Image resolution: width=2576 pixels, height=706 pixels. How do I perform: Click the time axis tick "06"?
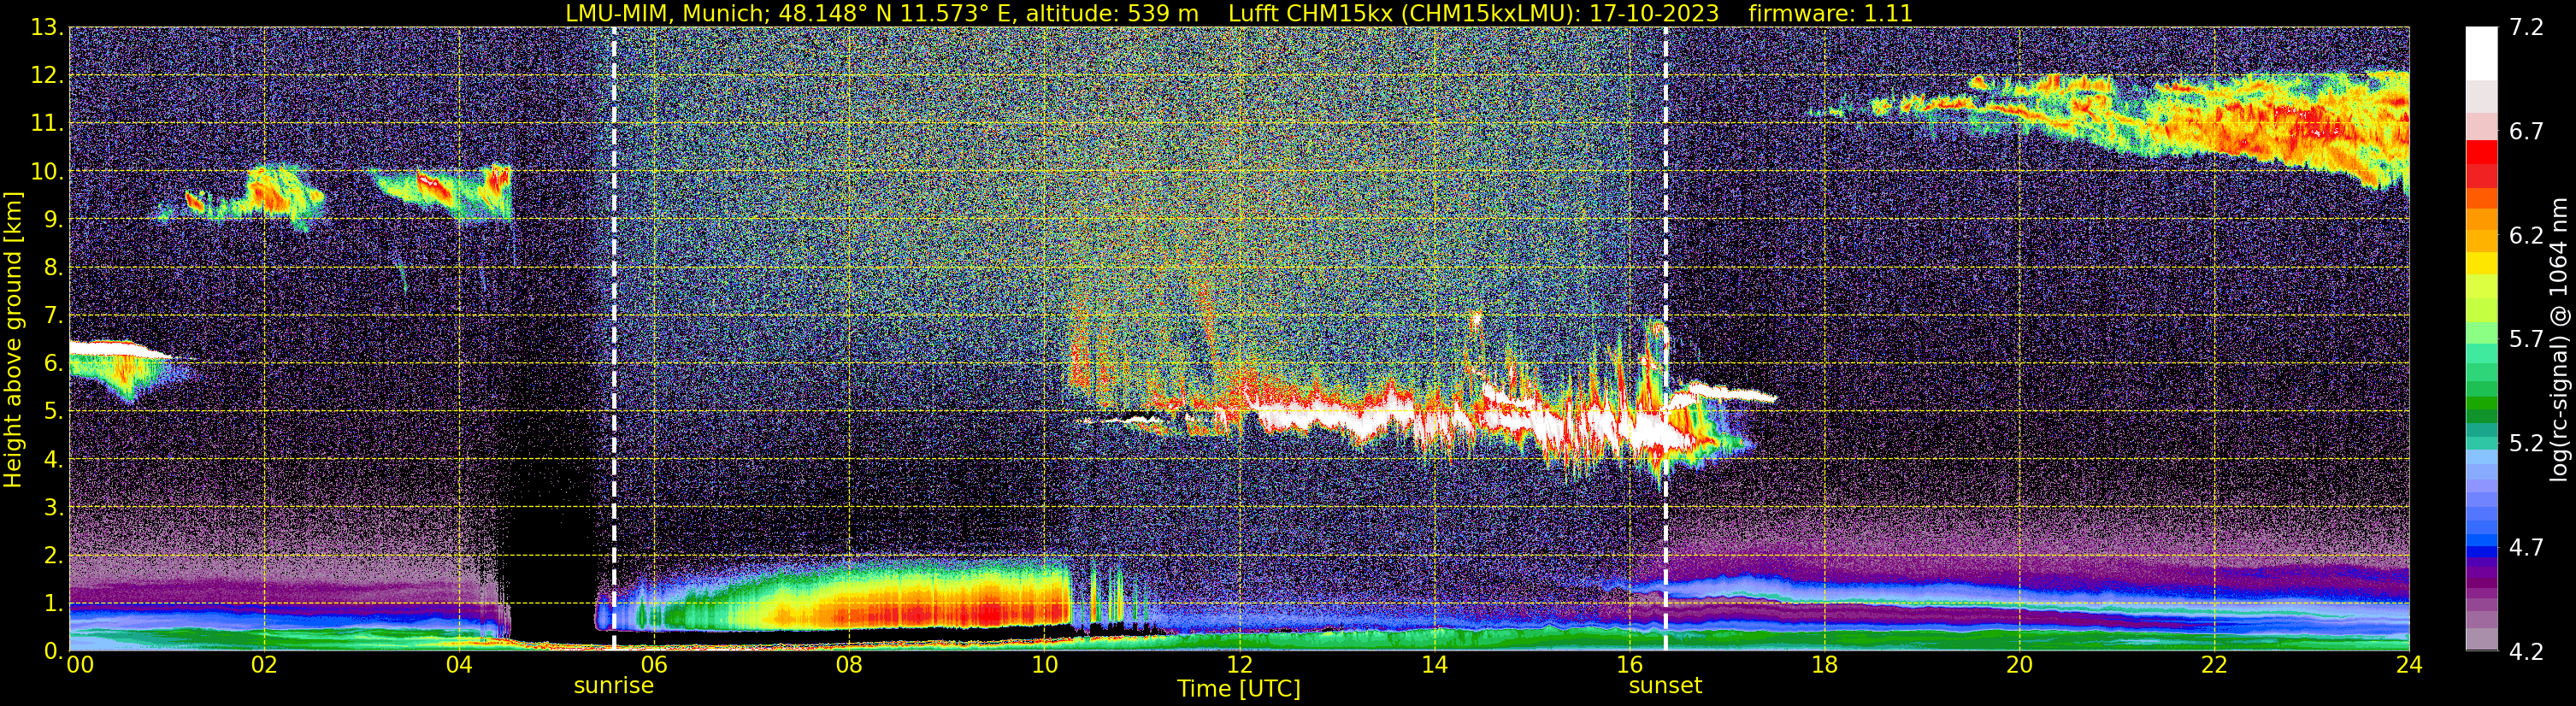click(x=653, y=665)
